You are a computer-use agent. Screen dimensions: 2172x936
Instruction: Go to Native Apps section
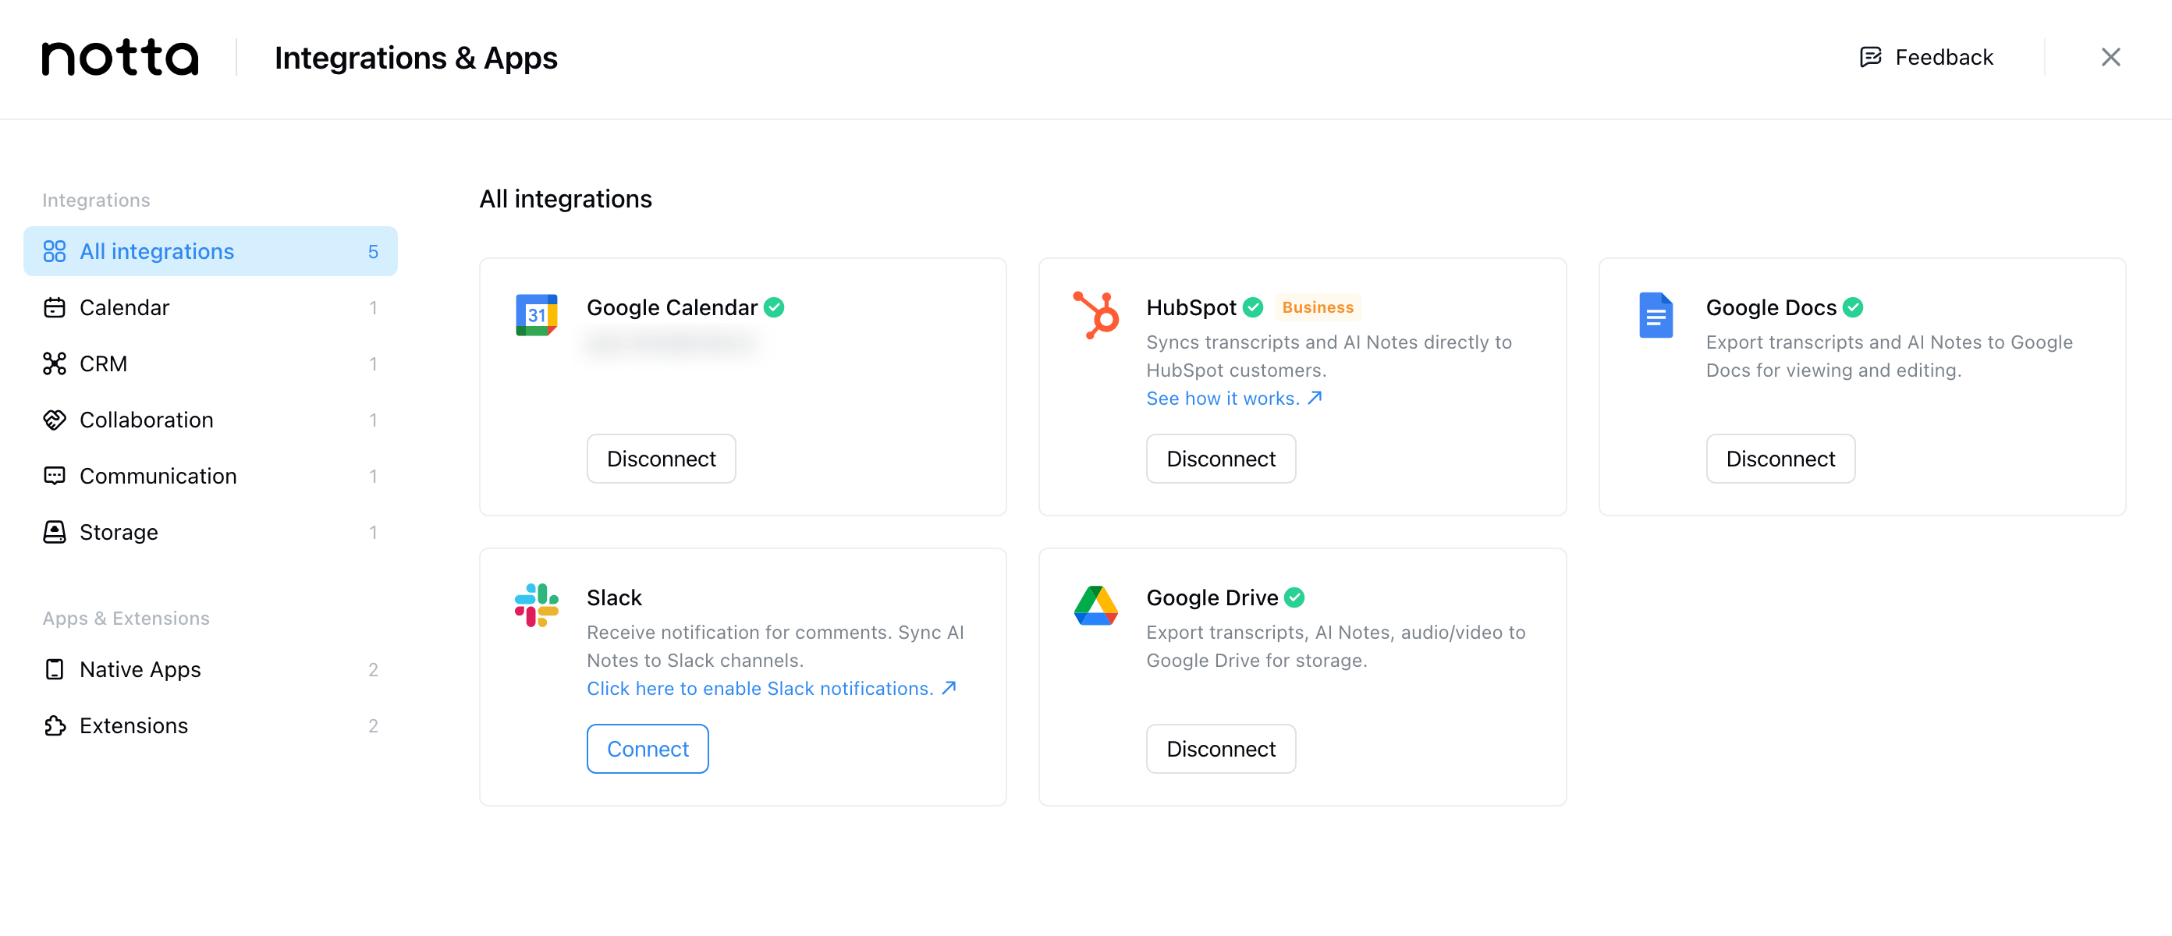click(x=211, y=669)
